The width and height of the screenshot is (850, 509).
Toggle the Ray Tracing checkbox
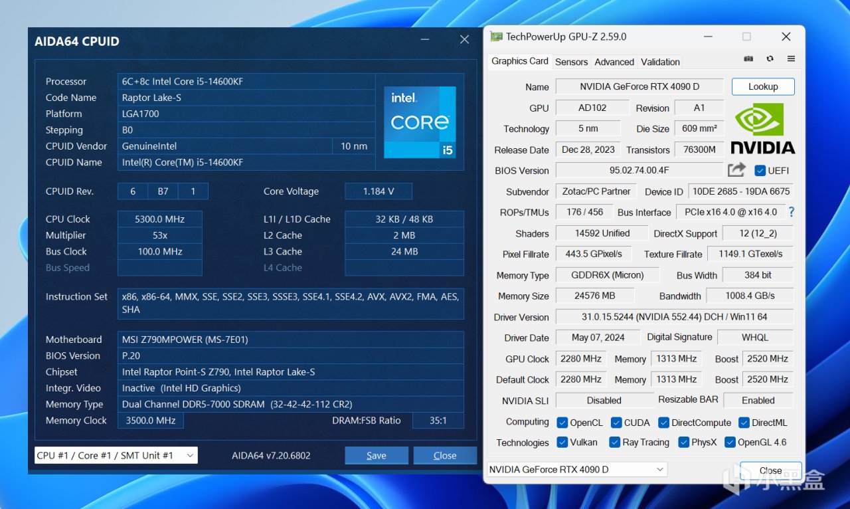click(x=615, y=443)
